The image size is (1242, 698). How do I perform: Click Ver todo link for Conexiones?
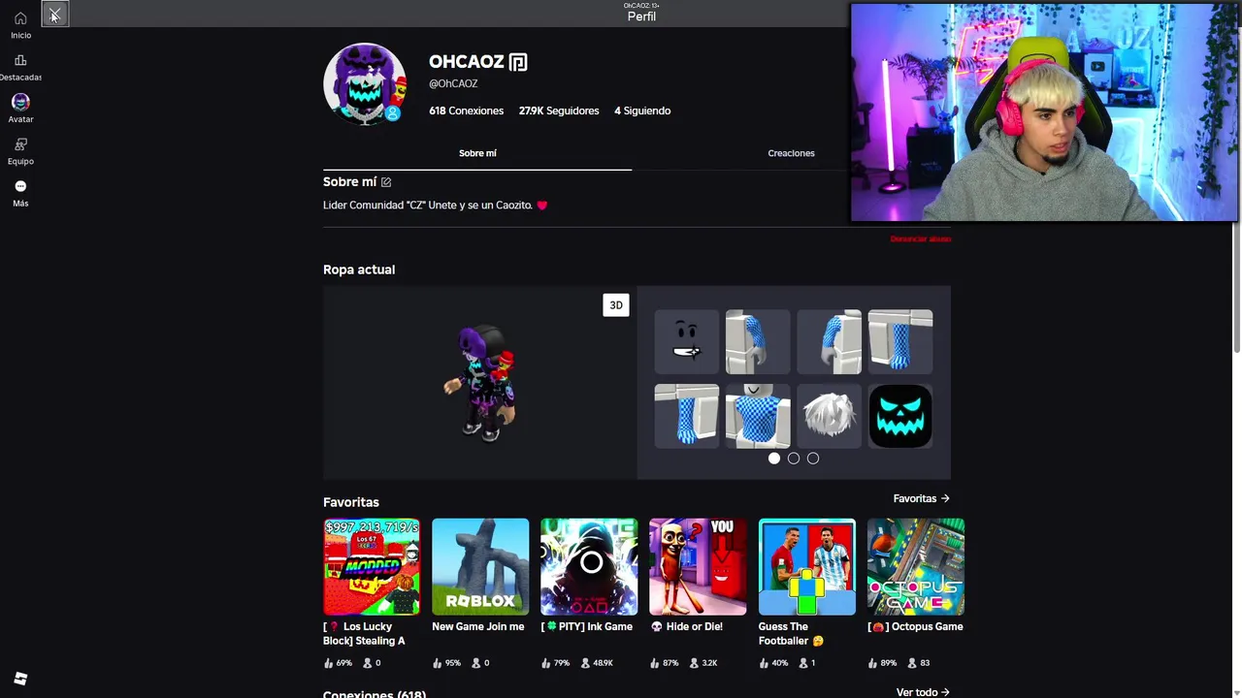pos(923,692)
